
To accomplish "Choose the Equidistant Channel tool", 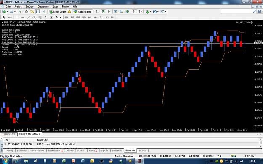I will 34,17.
